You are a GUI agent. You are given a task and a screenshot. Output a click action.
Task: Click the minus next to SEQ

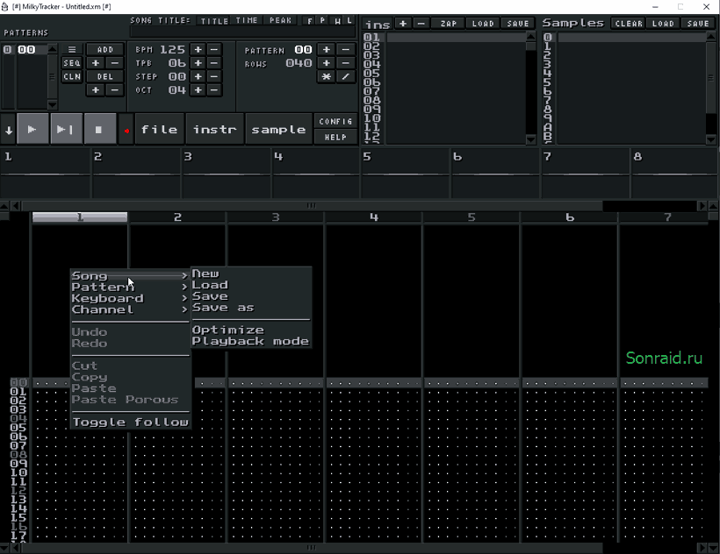115,63
